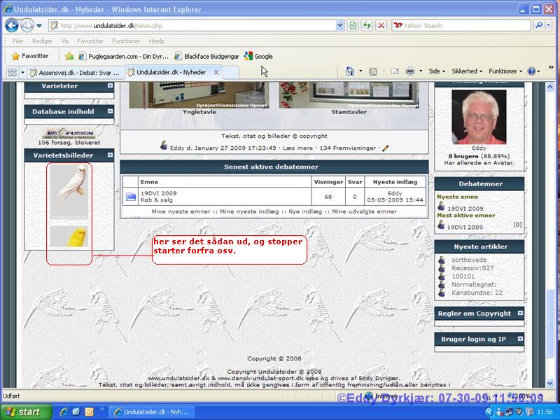This screenshot has height=420, width=560.
Task: Click the red Stop loading icon
Action: point(381,26)
